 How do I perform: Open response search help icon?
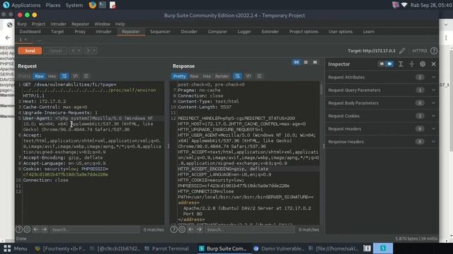173,229
